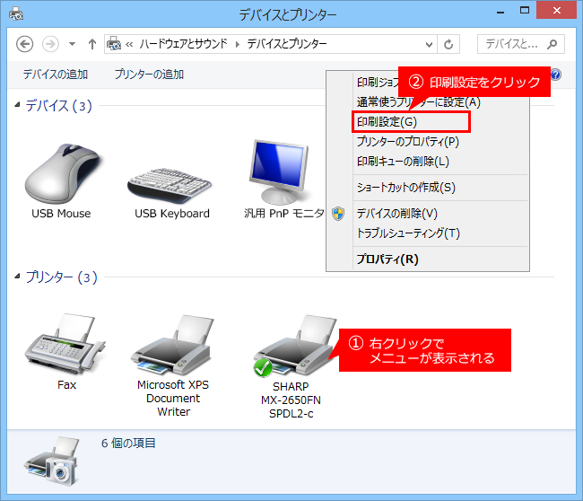Click the search magnifier icon
This screenshot has height=501, width=583.
[553, 44]
